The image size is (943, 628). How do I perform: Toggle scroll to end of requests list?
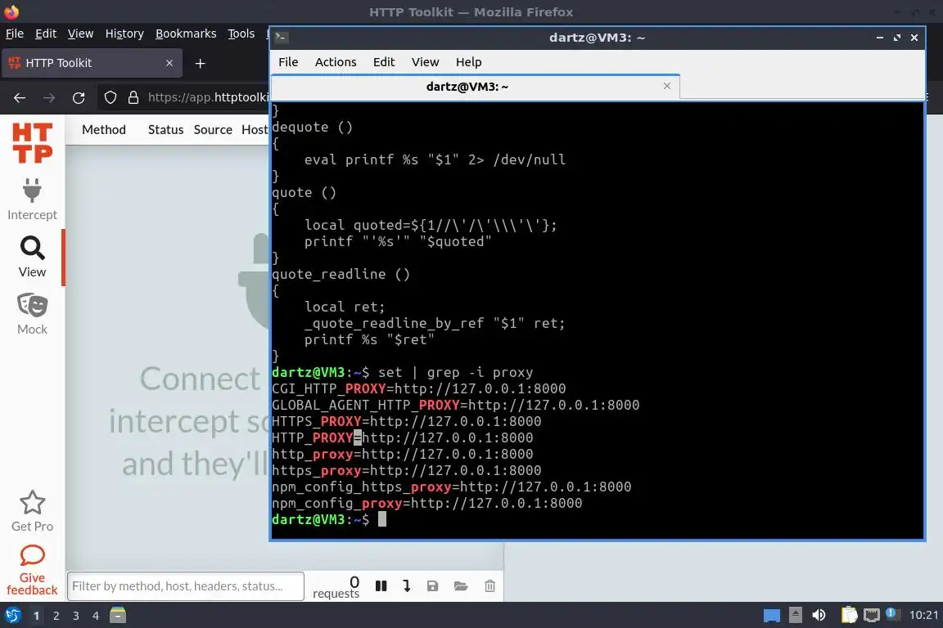coord(407,586)
